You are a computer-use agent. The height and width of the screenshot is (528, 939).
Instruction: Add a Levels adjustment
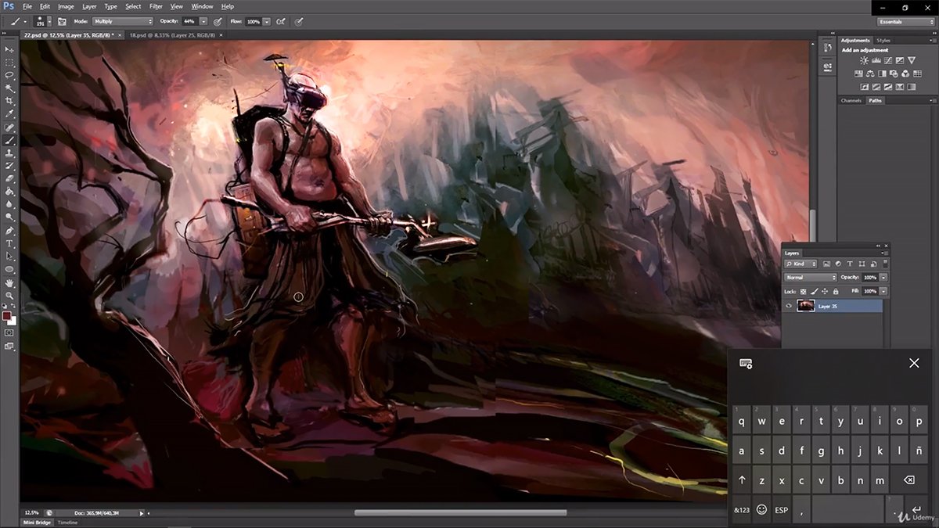tap(876, 60)
